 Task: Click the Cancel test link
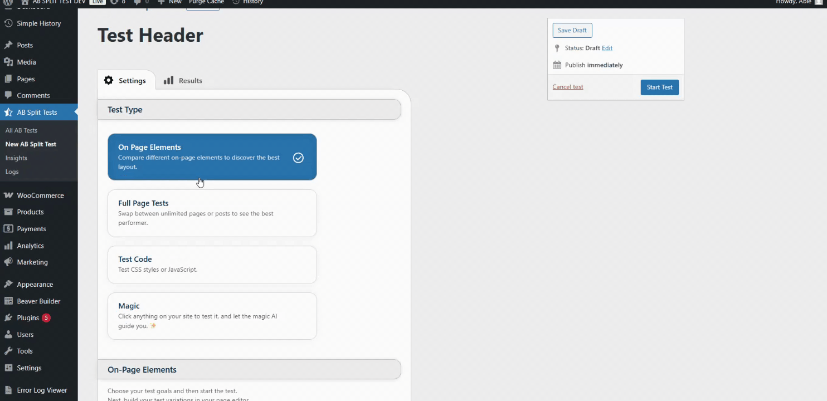coord(568,87)
